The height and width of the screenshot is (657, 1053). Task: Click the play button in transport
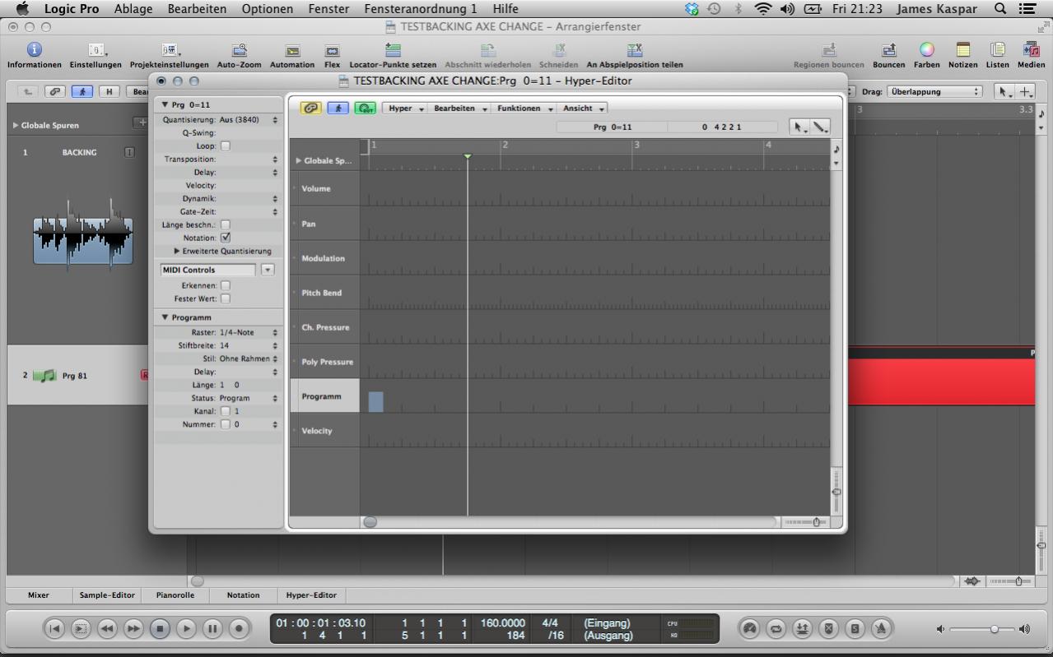click(186, 629)
